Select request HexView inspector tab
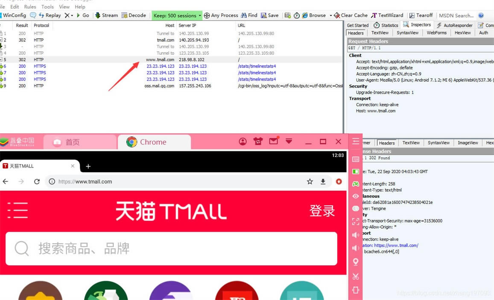 pyautogui.click(x=462, y=33)
